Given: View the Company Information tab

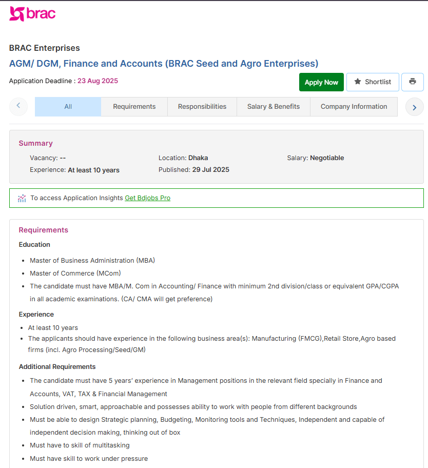Looking at the screenshot, I should pyautogui.click(x=354, y=107).
